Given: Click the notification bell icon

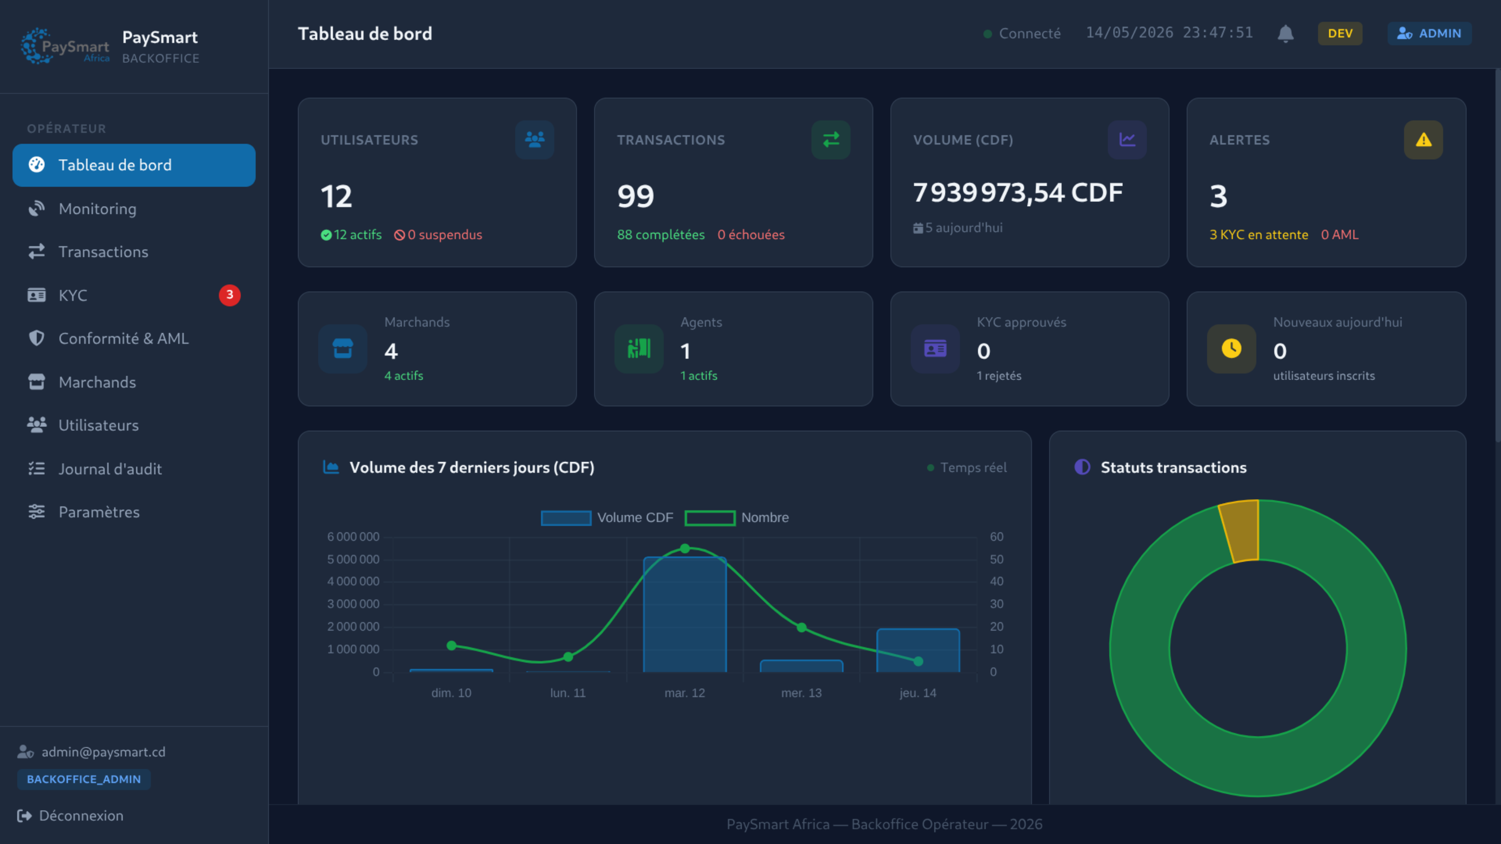Looking at the screenshot, I should click(x=1286, y=33).
